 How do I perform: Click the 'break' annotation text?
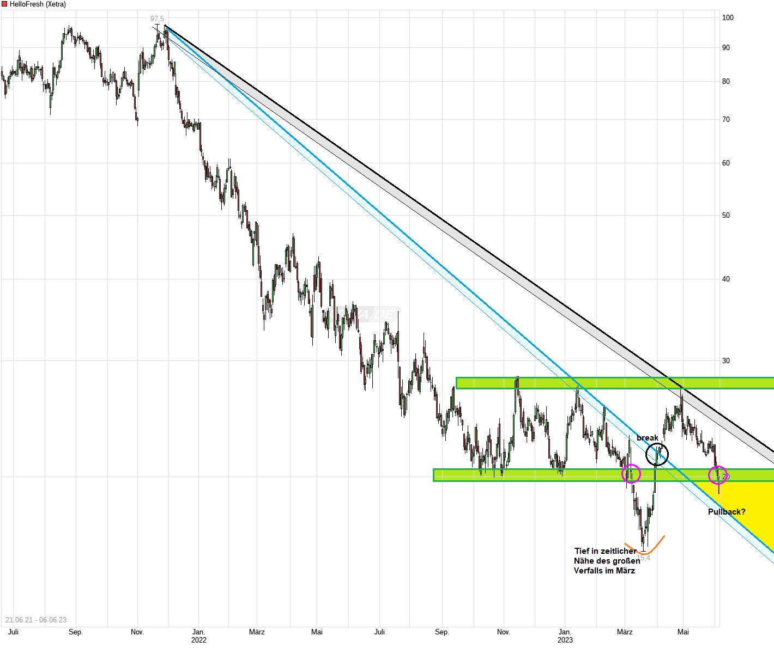point(648,438)
